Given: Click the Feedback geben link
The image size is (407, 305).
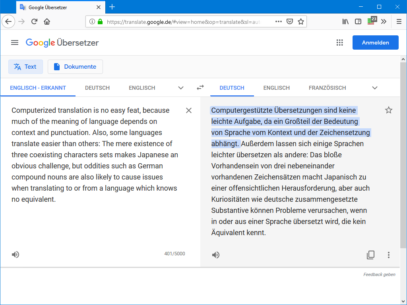Looking at the screenshot, I should click(379, 274).
